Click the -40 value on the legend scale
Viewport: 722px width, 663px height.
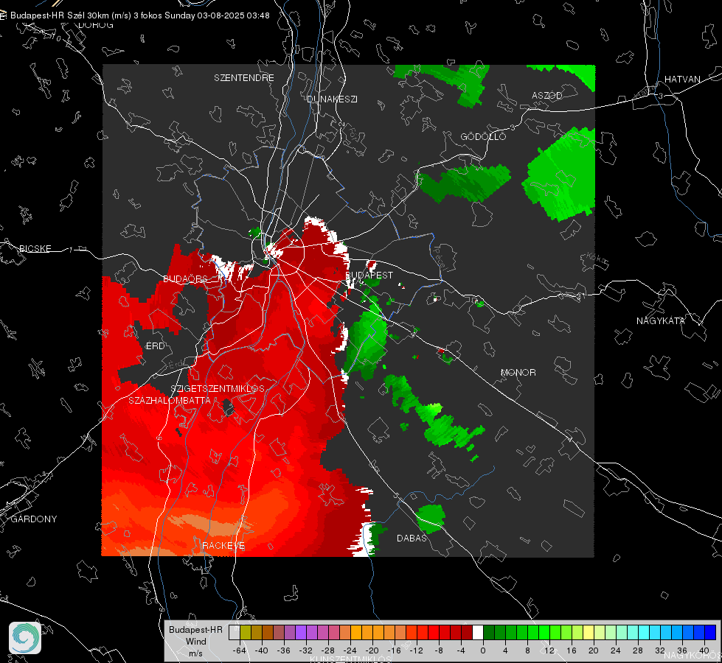[x=262, y=650]
